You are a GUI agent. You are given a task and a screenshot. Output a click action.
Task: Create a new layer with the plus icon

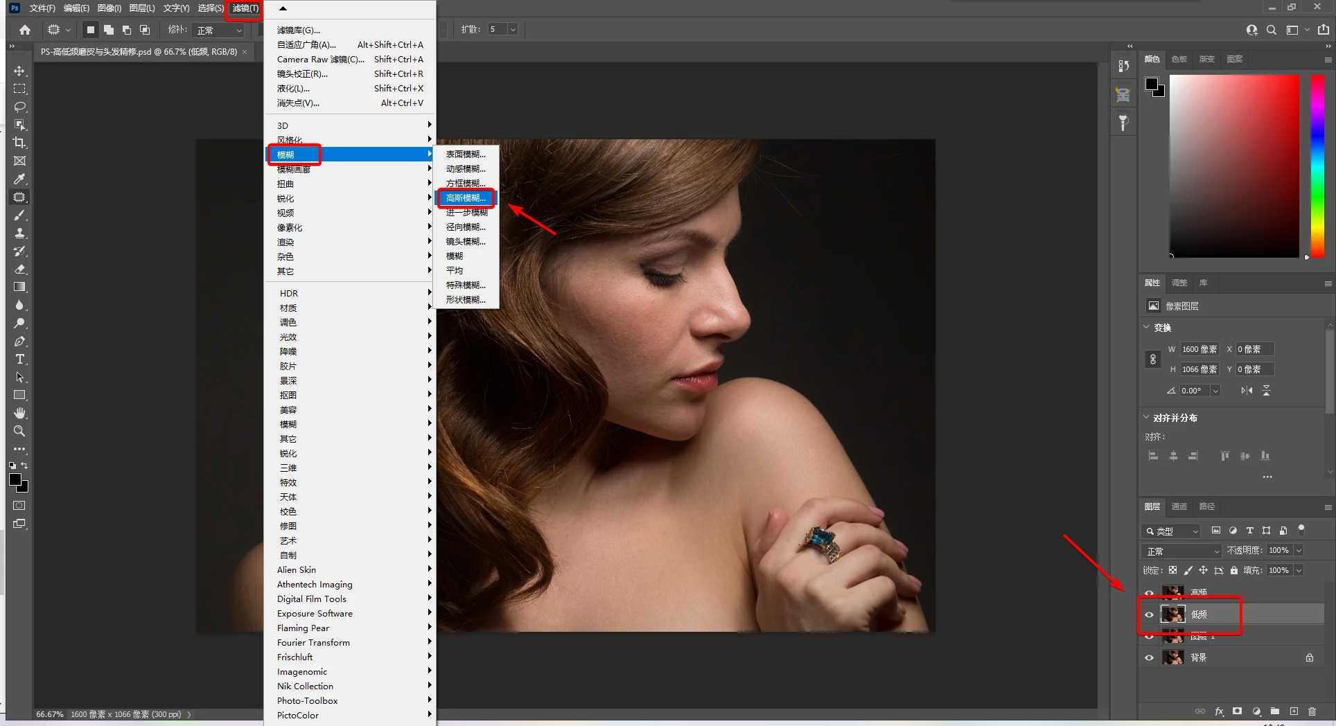click(x=1293, y=711)
